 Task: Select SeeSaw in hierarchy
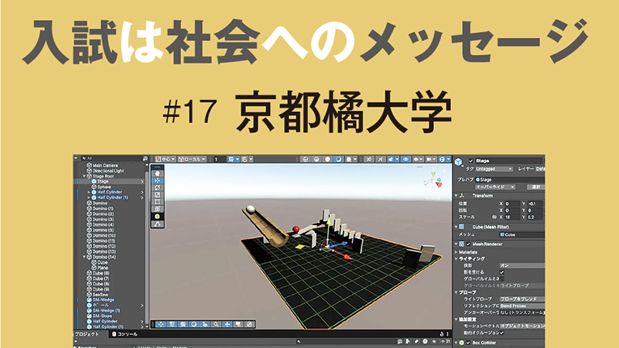click(101, 295)
